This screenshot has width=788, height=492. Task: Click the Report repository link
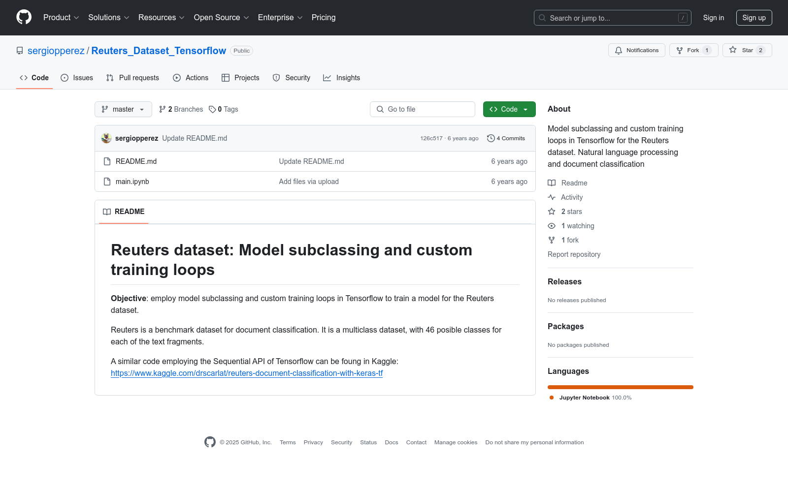click(x=574, y=254)
